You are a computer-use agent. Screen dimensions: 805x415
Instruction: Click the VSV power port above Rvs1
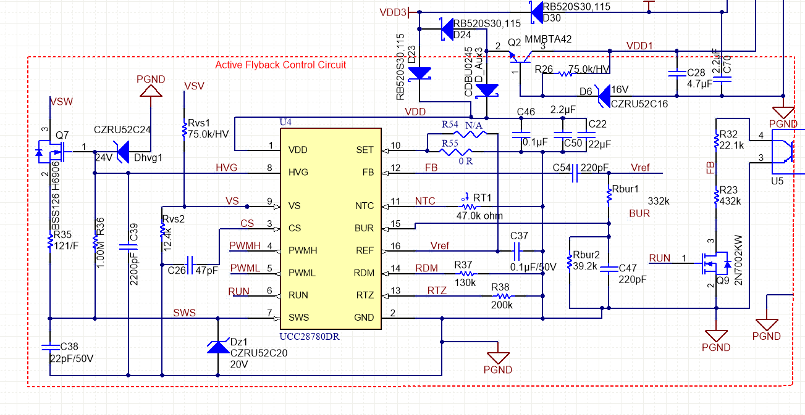click(x=194, y=86)
